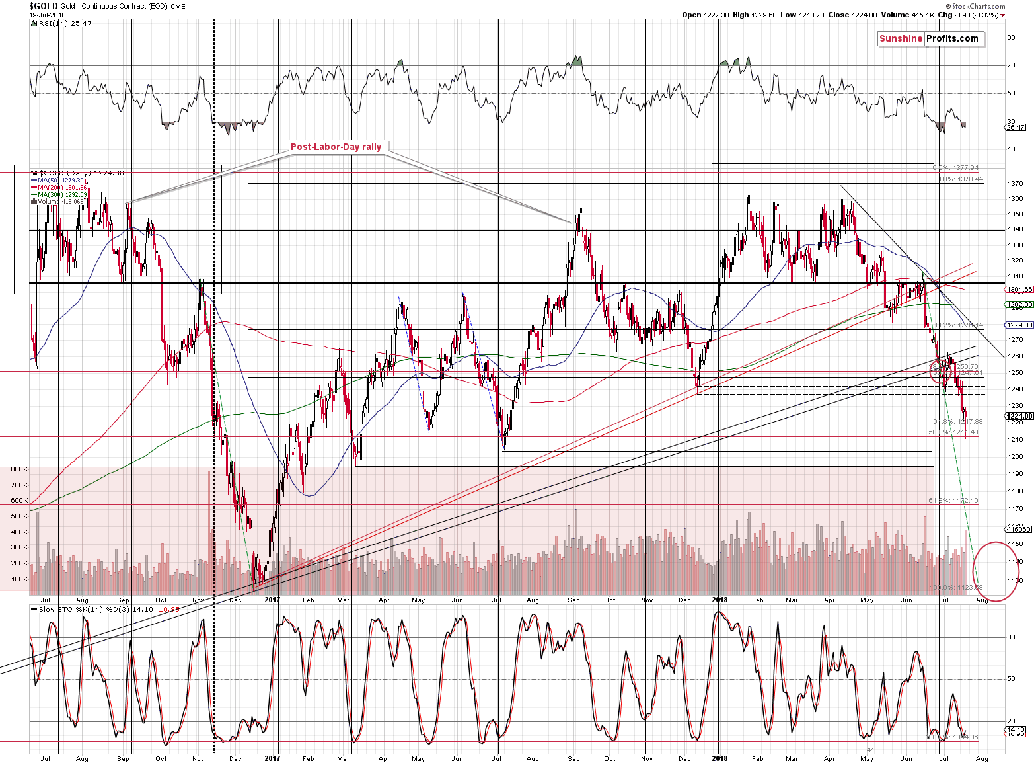Viewport: 1034px width, 765px height.
Task: Click the 100K volume axis label
Action: pyautogui.click(x=20, y=579)
